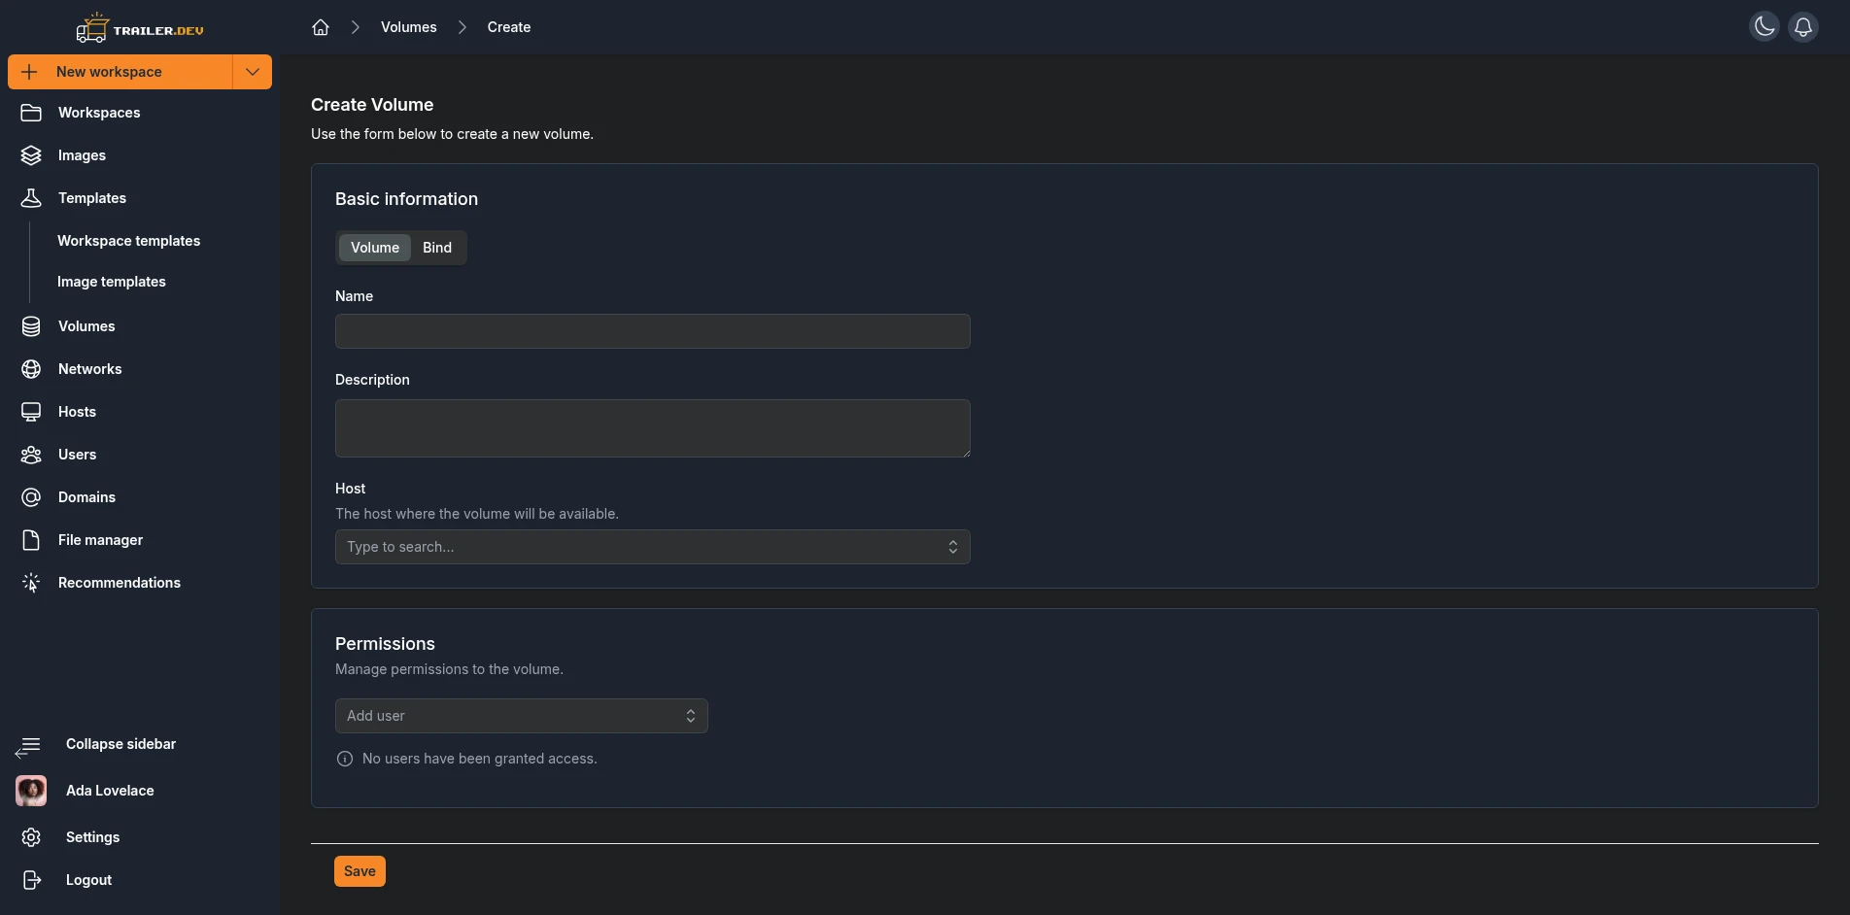The width and height of the screenshot is (1850, 915).
Task: Toggle dark mode with the moon icon
Action: (x=1764, y=27)
